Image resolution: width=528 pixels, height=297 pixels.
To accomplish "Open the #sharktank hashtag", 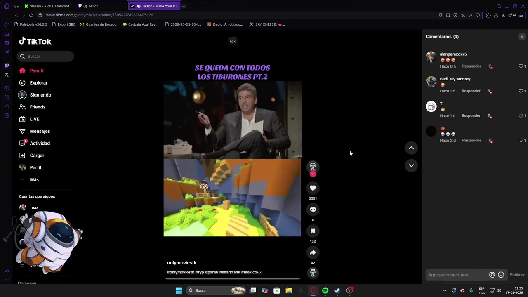I will tap(229, 272).
